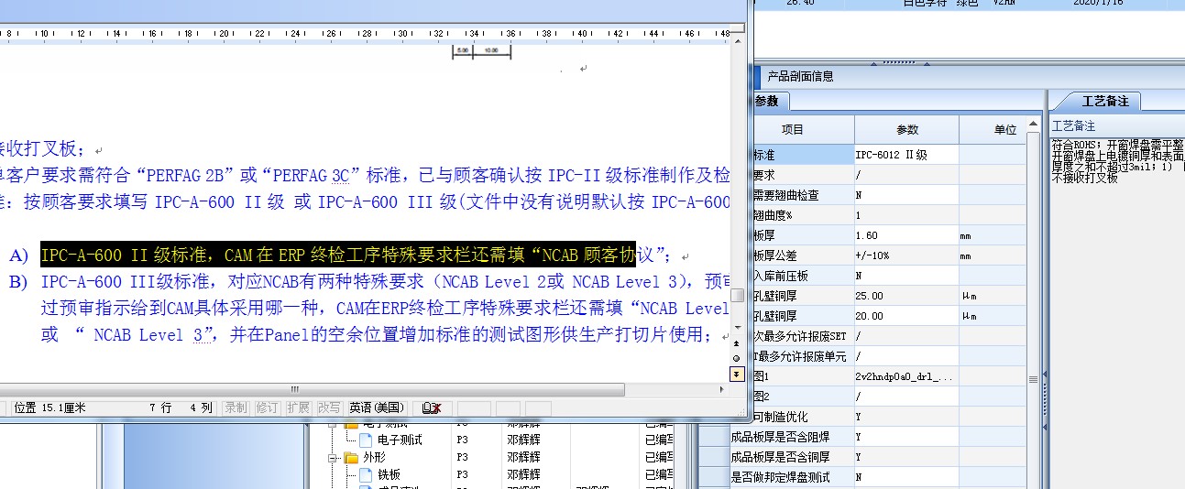
Task: Open the Select Browse Object round button
Action: click(x=737, y=357)
